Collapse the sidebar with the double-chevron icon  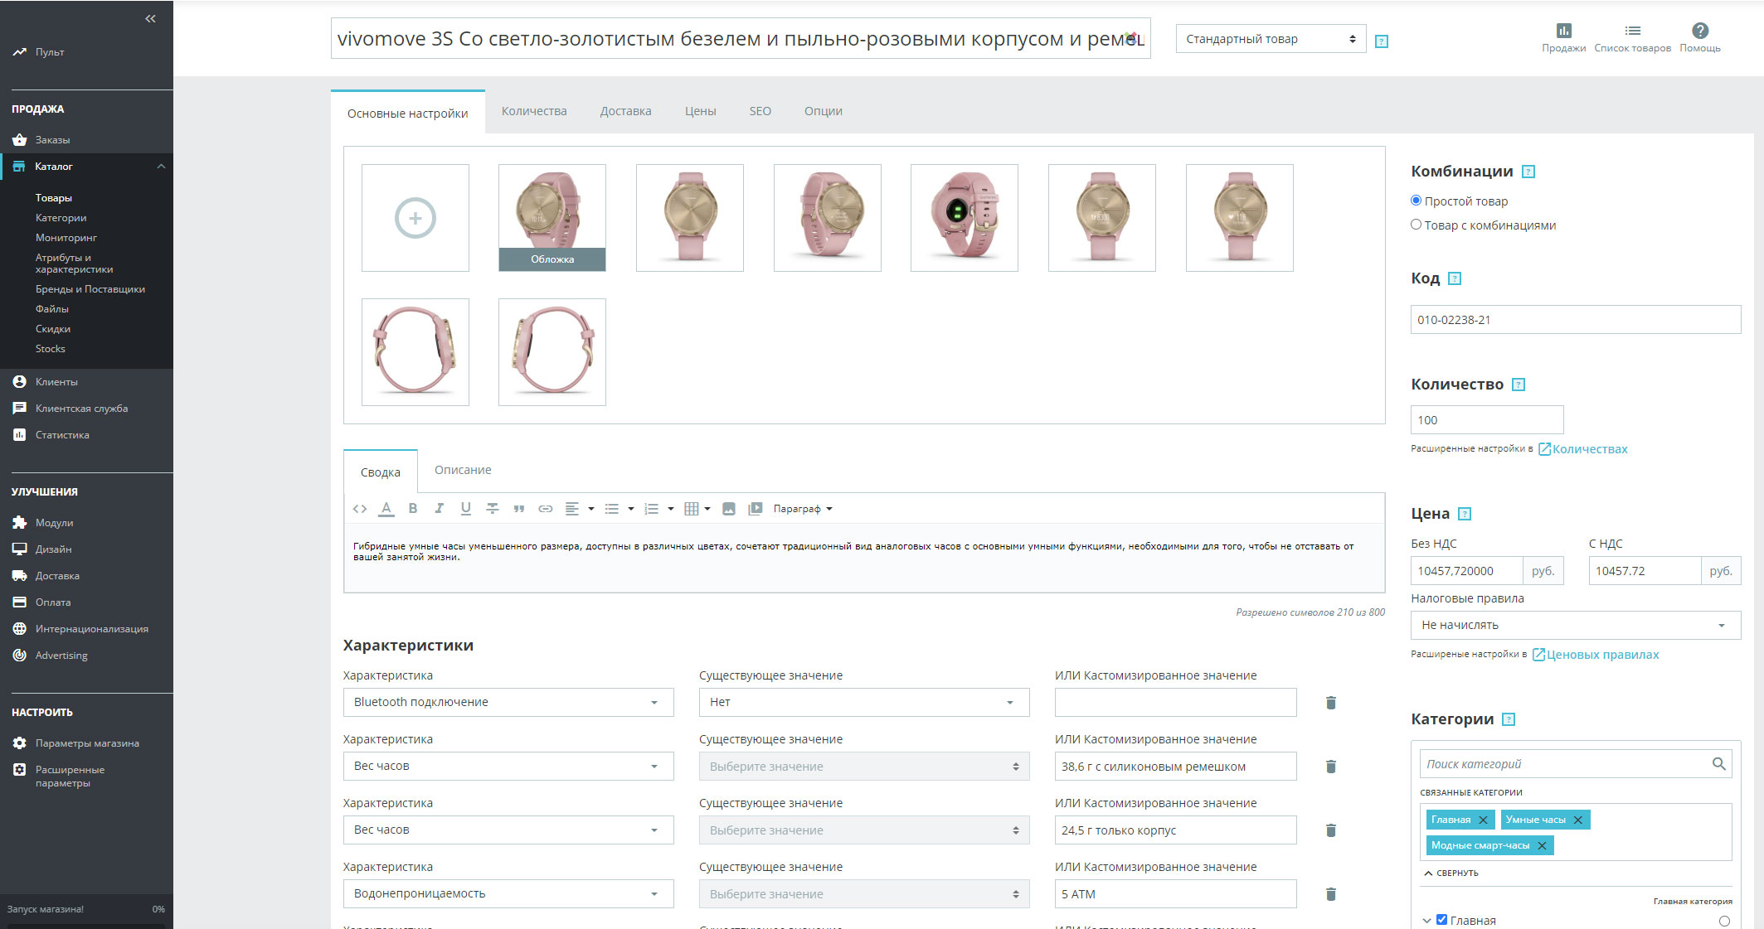(150, 18)
